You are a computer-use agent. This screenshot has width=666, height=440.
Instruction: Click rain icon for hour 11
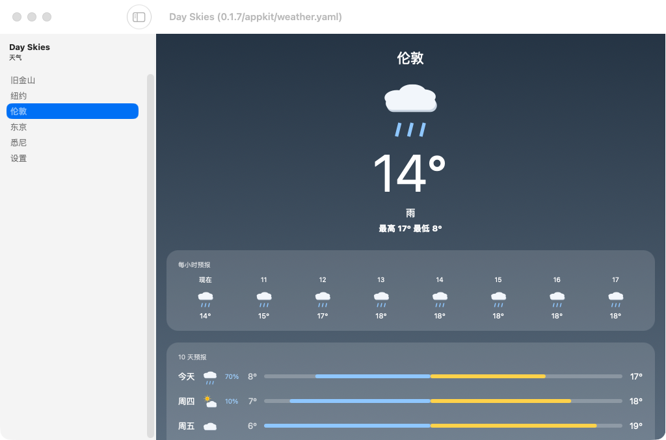coord(264,299)
